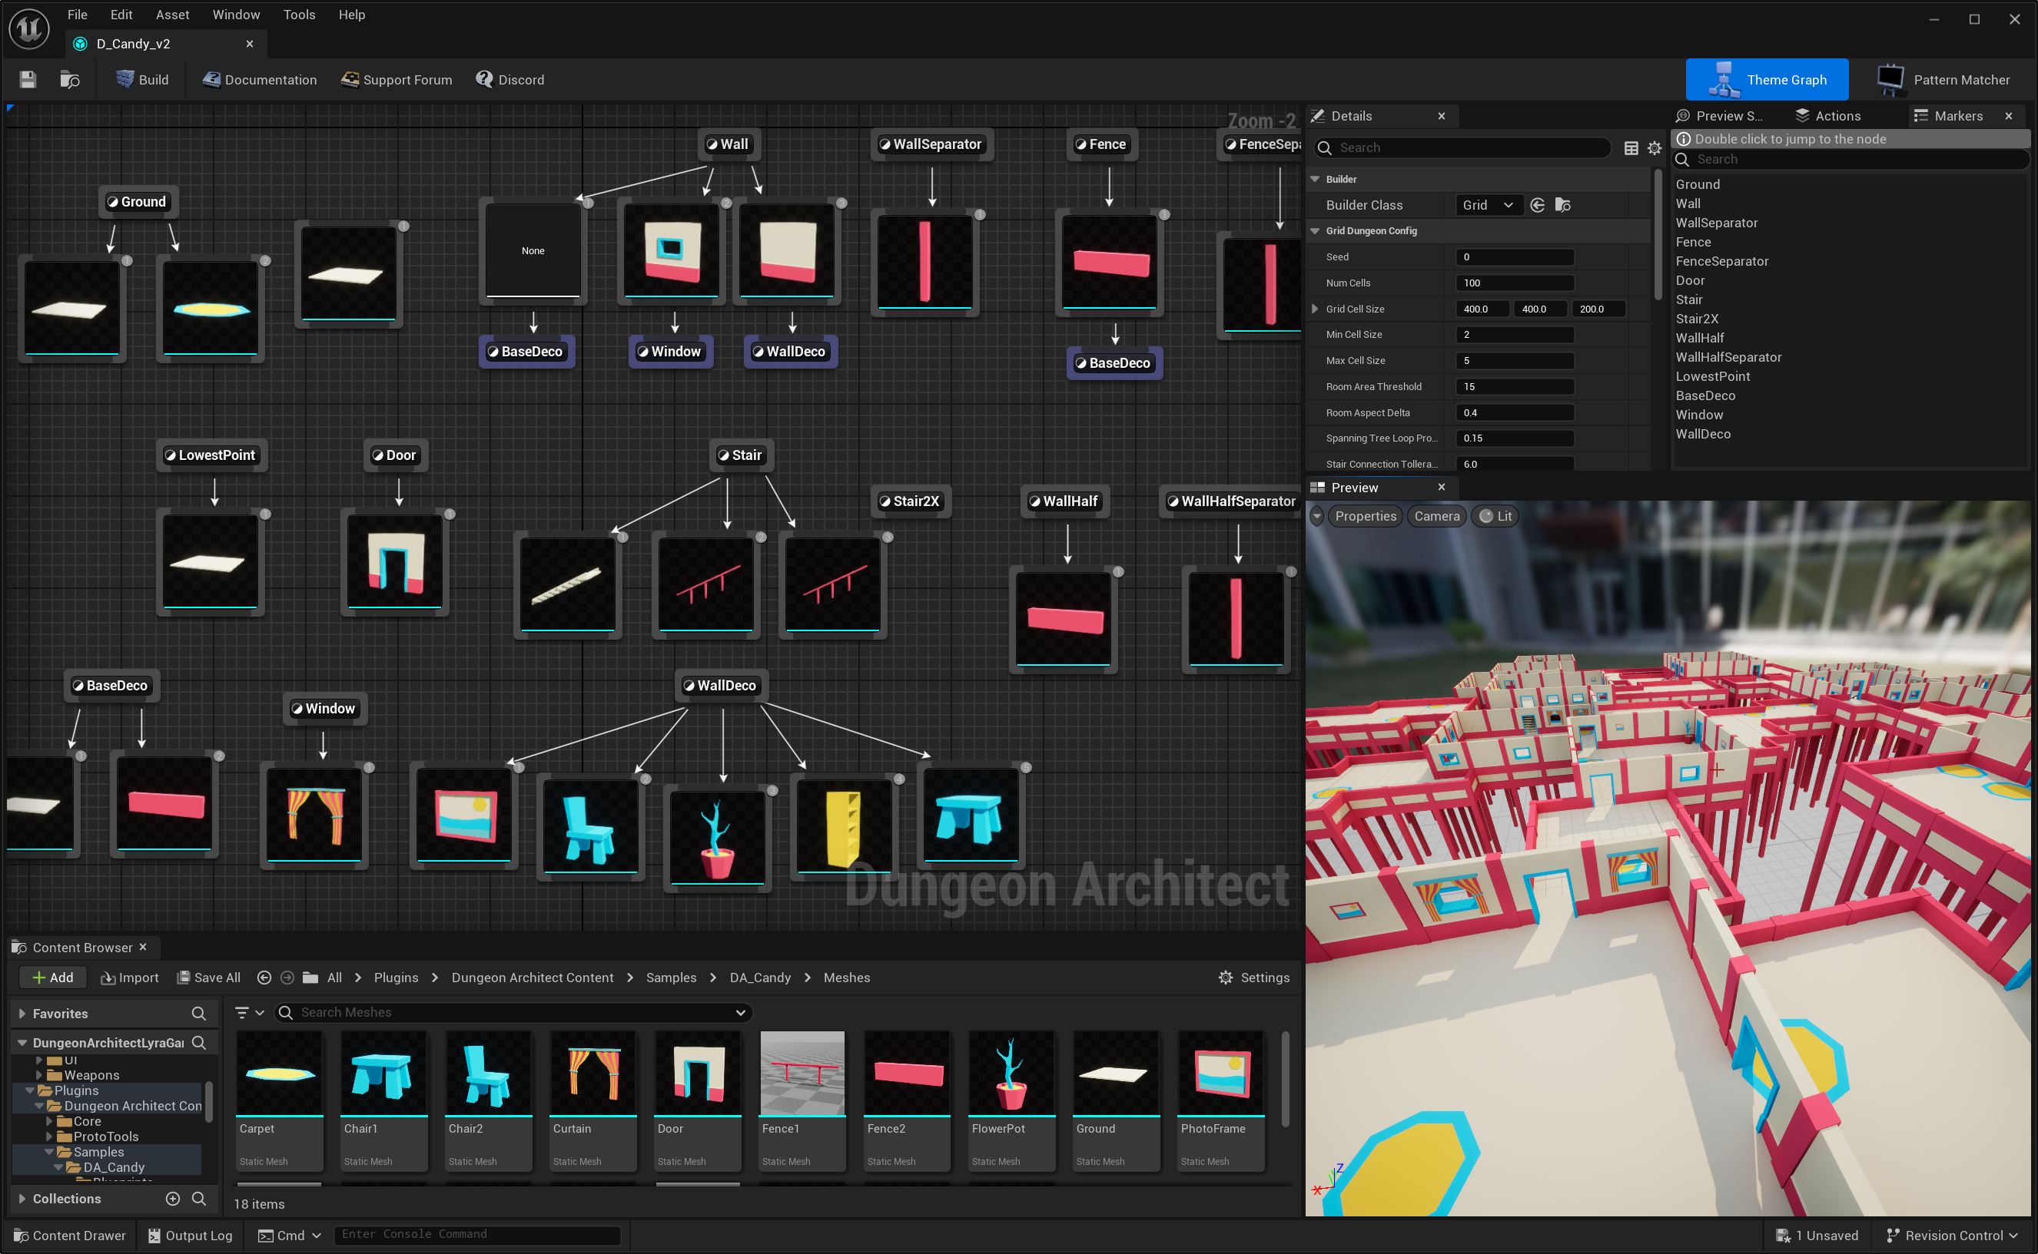Image resolution: width=2038 pixels, height=1254 pixels.
Task: Click the Camera button in Preview
Action: [1436, 516]
